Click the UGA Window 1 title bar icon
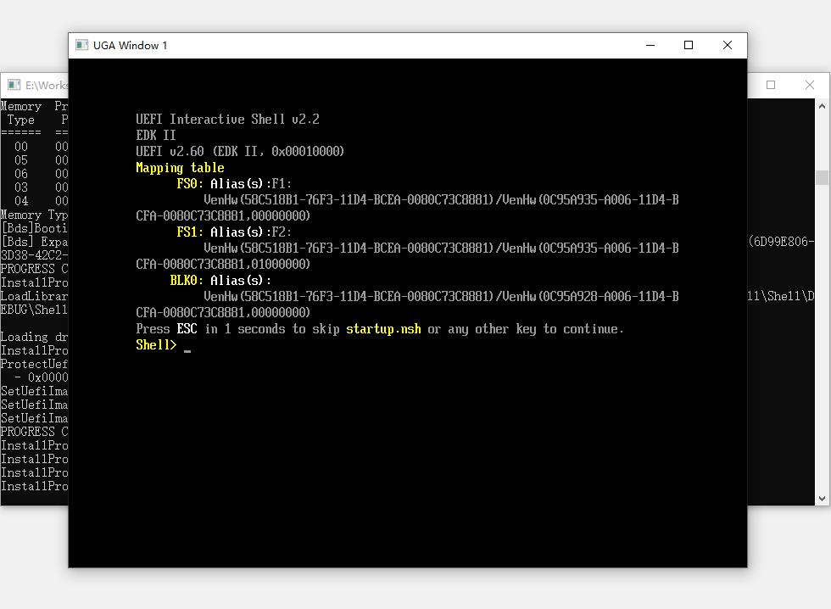Screen dimensions: 831x609 [82, 45]
